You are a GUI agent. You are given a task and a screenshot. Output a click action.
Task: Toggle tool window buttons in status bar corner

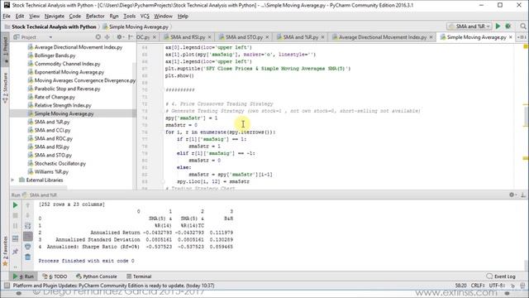click(x=7, y=286)
